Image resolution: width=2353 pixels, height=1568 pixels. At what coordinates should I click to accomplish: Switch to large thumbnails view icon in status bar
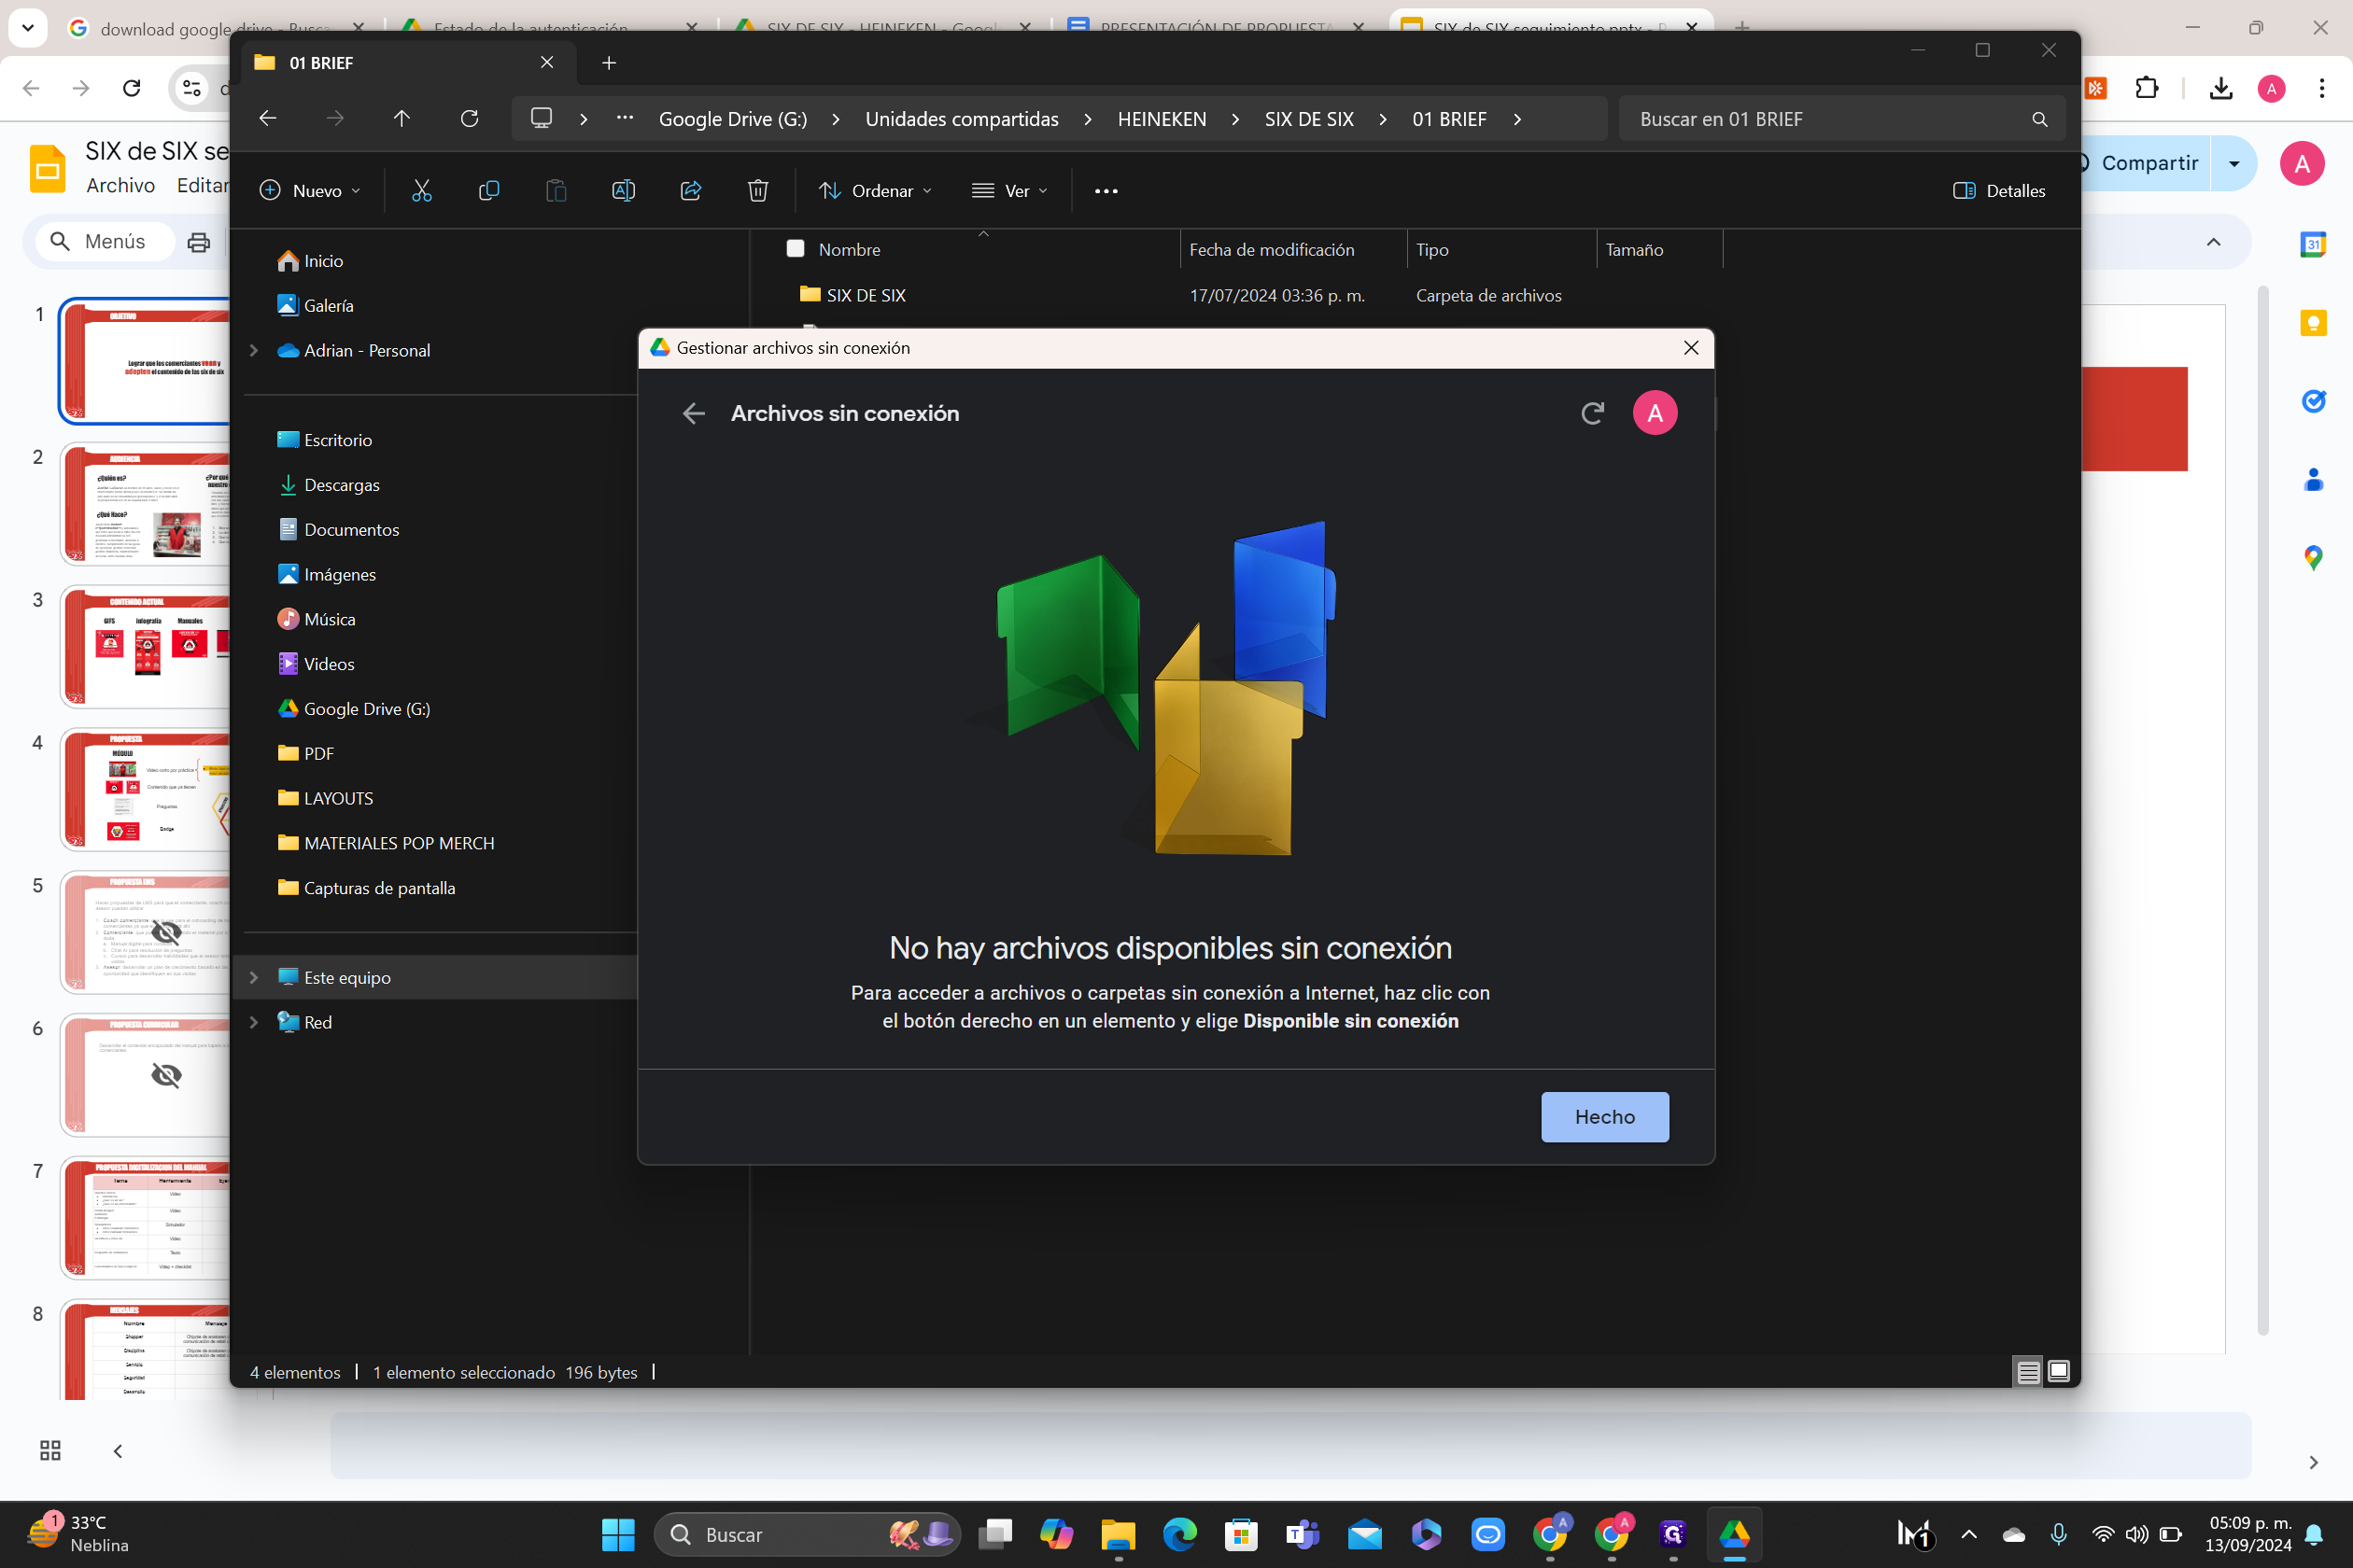point(2058,1372)
